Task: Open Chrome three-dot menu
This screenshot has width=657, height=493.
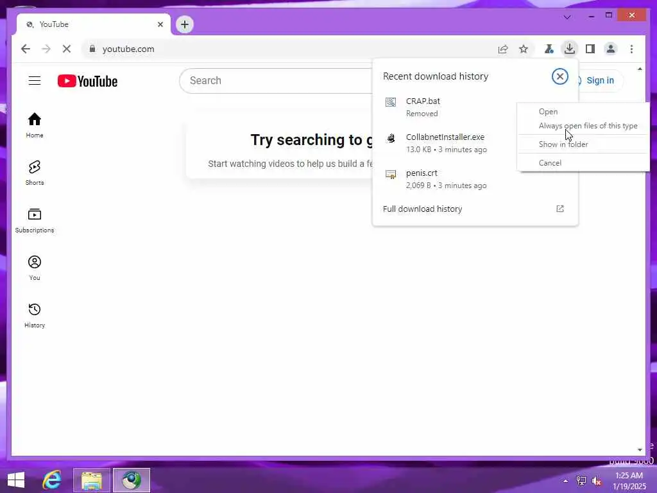Action: [631, 49]
